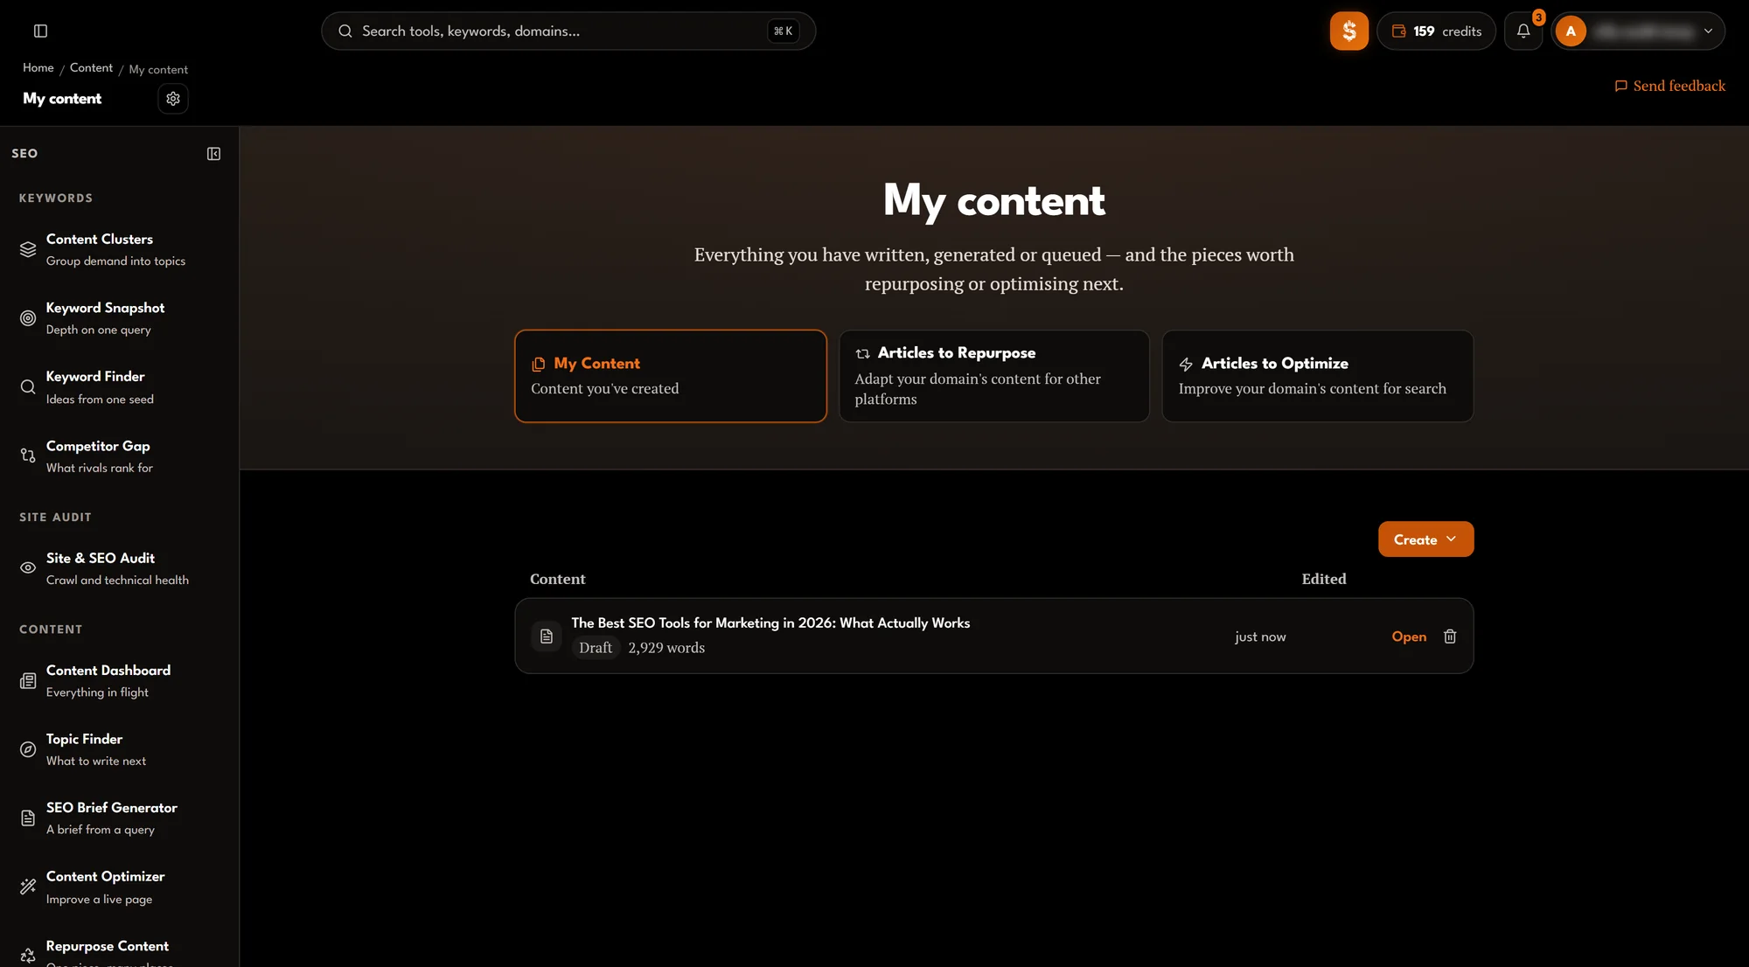Click the '2,929 words' count
The height and width of the screenshot is (967, 1749).
tap(666, 648)
